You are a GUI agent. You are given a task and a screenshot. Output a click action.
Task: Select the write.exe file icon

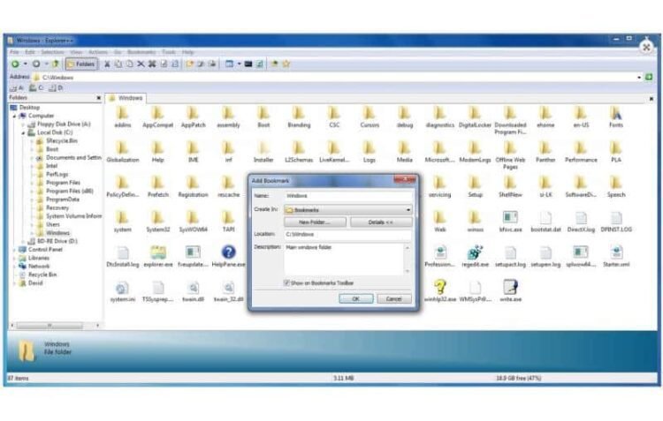[x=510, y=290]
